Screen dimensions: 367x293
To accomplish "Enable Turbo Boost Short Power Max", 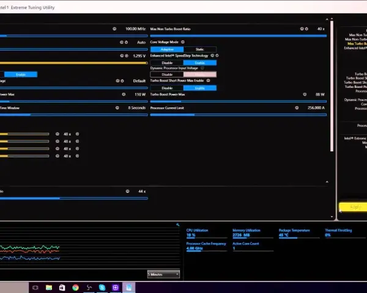I will (x=200, y=88).
